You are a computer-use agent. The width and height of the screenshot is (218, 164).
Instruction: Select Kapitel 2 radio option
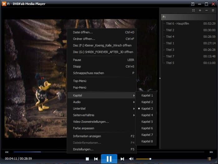point(146,102)
